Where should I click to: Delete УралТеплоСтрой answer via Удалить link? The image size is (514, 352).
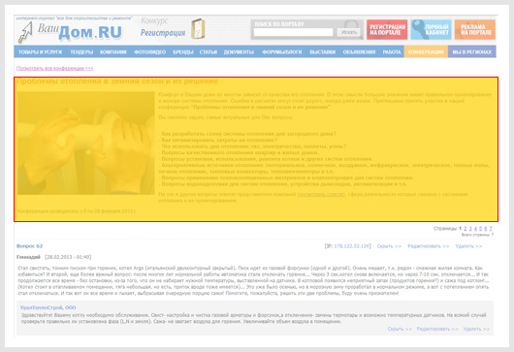(476, 329)
